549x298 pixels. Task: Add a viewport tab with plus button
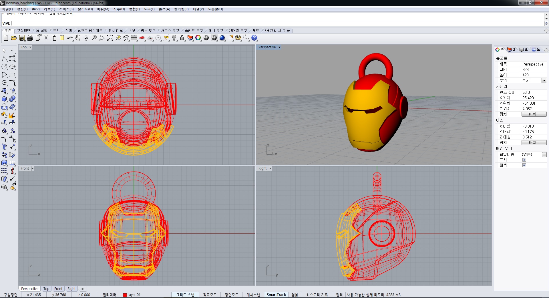tap(83, 289)
